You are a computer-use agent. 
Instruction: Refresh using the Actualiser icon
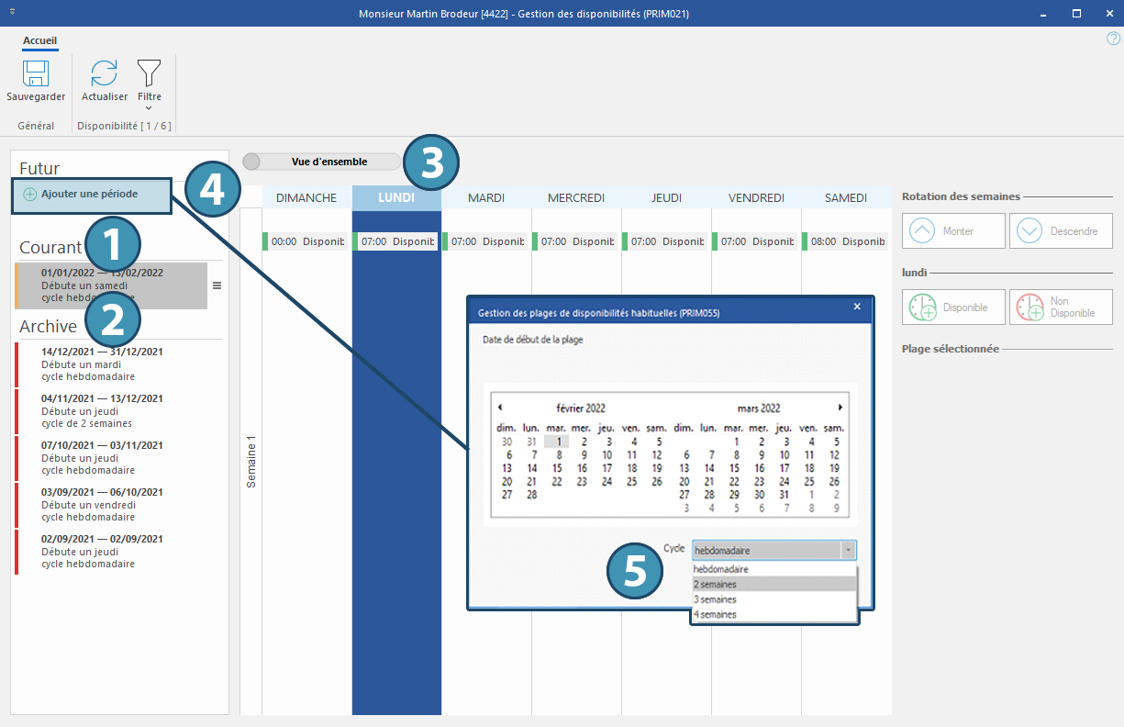tap(105, 75)
